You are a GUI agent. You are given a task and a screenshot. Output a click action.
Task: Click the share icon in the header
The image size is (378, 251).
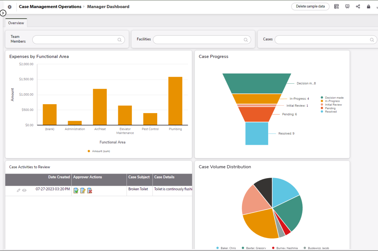pyautogui.click(x=358, y=7)
